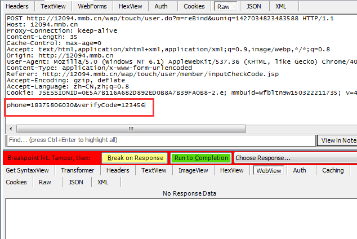Click the View in Notepad button

[337, 140]
